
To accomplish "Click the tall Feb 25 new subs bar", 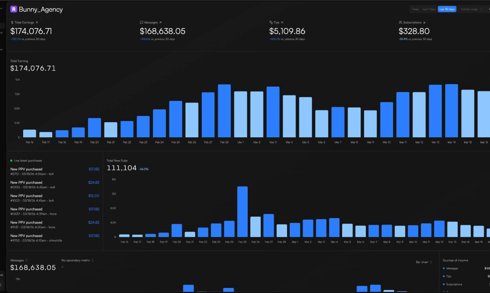I will [242, 212].
